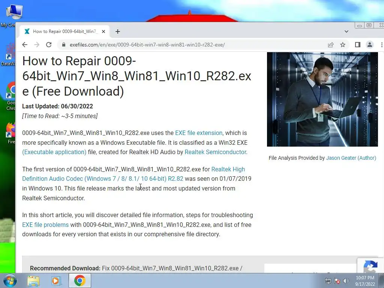Open Chrome side panel
Viewport: 384px width, 288px height.
coord(357,45)
